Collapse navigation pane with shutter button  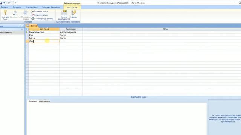23,26
